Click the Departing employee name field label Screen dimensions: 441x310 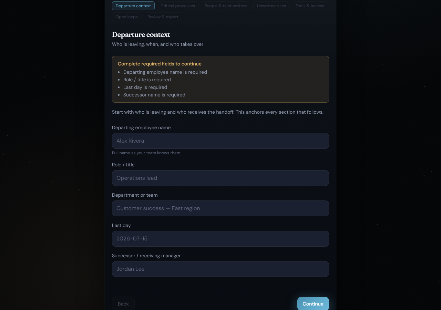tap(141, 127)
